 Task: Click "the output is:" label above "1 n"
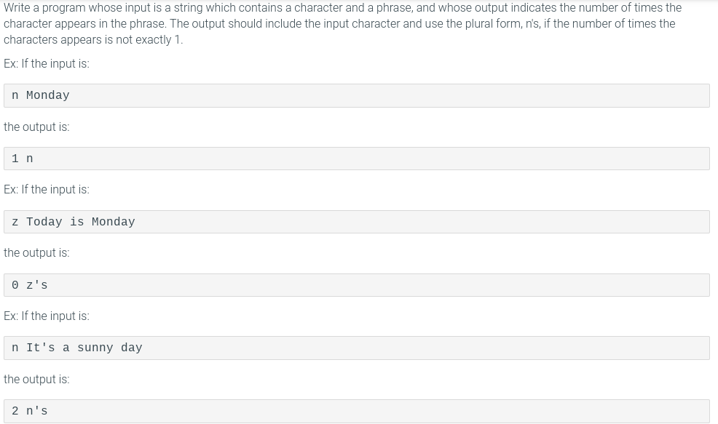pos(36,127)
